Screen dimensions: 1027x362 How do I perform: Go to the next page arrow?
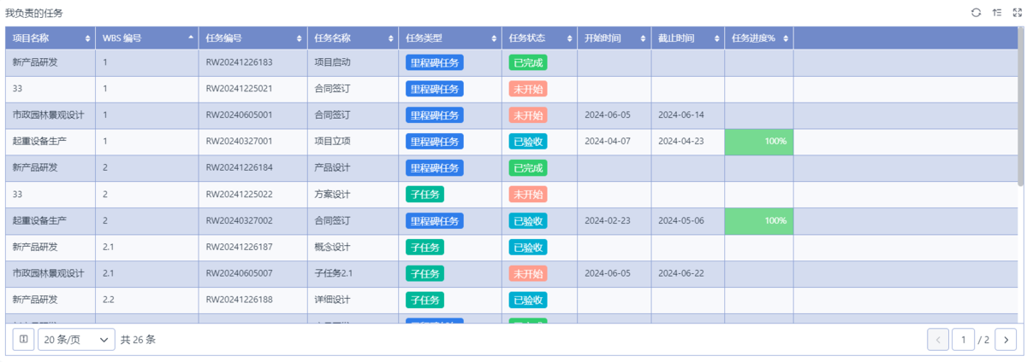click(x=1006, y=340)
